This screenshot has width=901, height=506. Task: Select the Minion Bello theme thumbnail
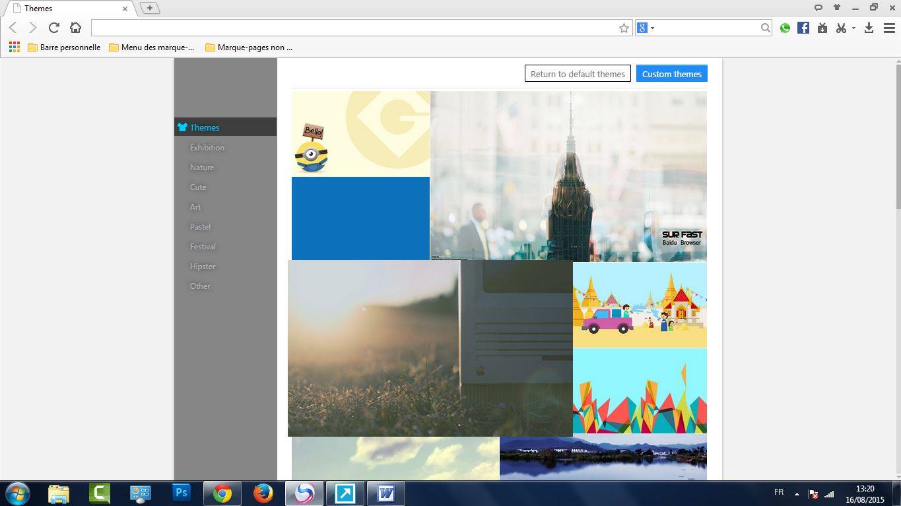point(360,133)
